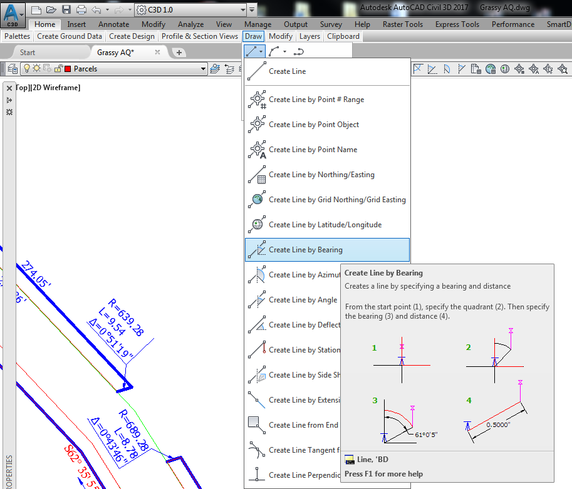Save the drawing using the Save icon

pos(66,8)
